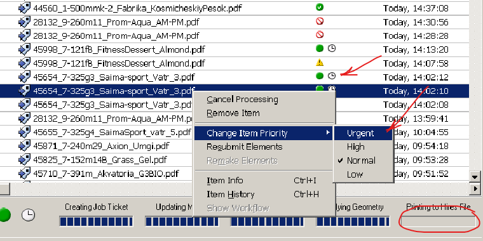Click green status dot of 14:02:12 row
Viewport: 483px width, 241px height.
click(x=320, y=75)
